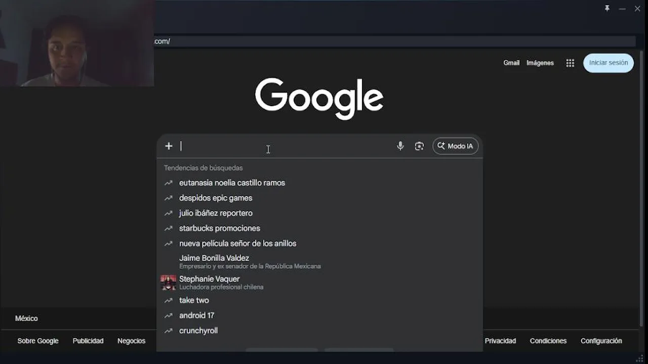Click the plus icon in the search box
Image resolution: width=648 pixels, height=364 pixels.
tap(169, 146)
